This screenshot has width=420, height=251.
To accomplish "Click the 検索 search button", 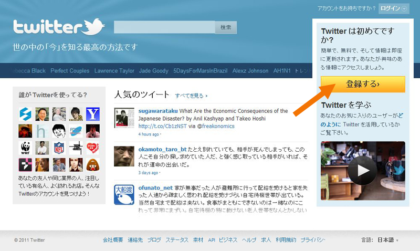I will pyautogui.click(x=226, y=27).
